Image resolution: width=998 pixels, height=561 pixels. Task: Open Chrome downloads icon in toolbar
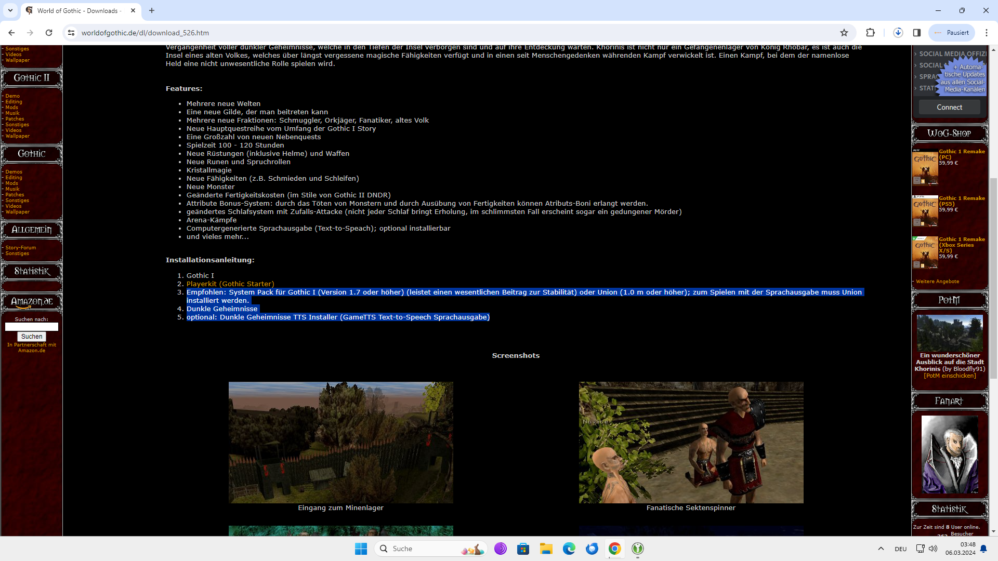coord(898,33)
